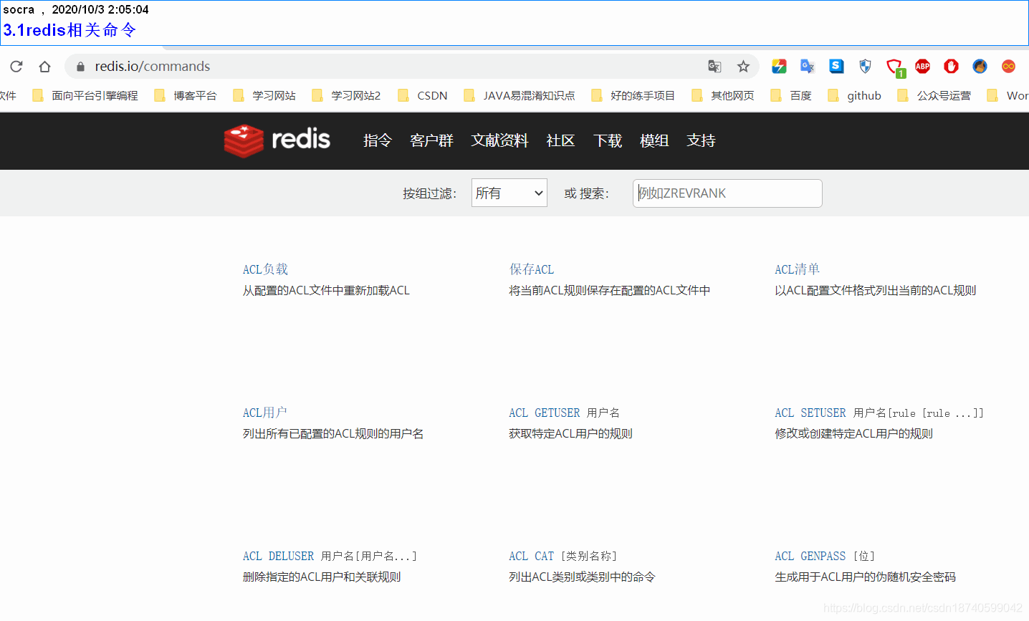The height and width of the screenshot is (621, 1029).
Task: Click the 3.1redis相关命令 heading
Action: (x=70, y=30)
